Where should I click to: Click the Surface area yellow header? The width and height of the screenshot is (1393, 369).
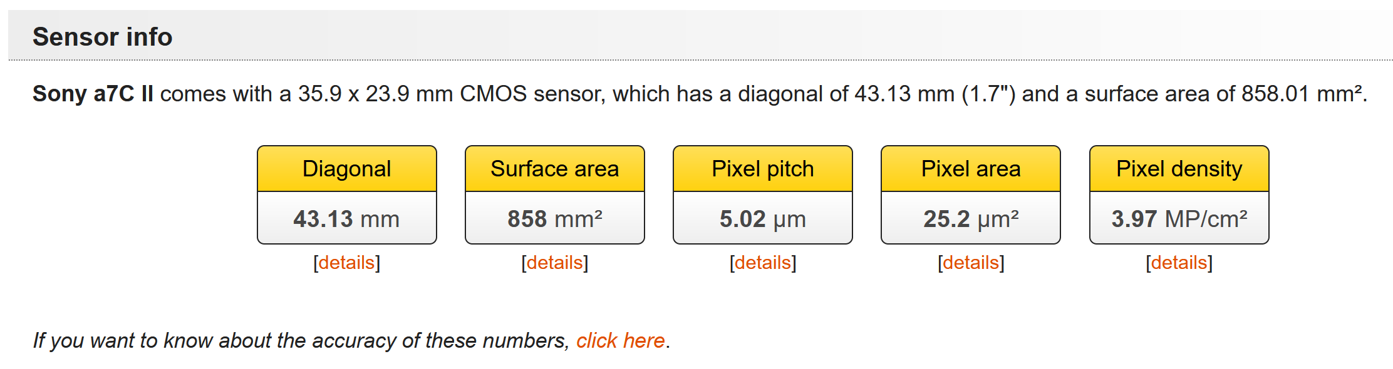554,169
